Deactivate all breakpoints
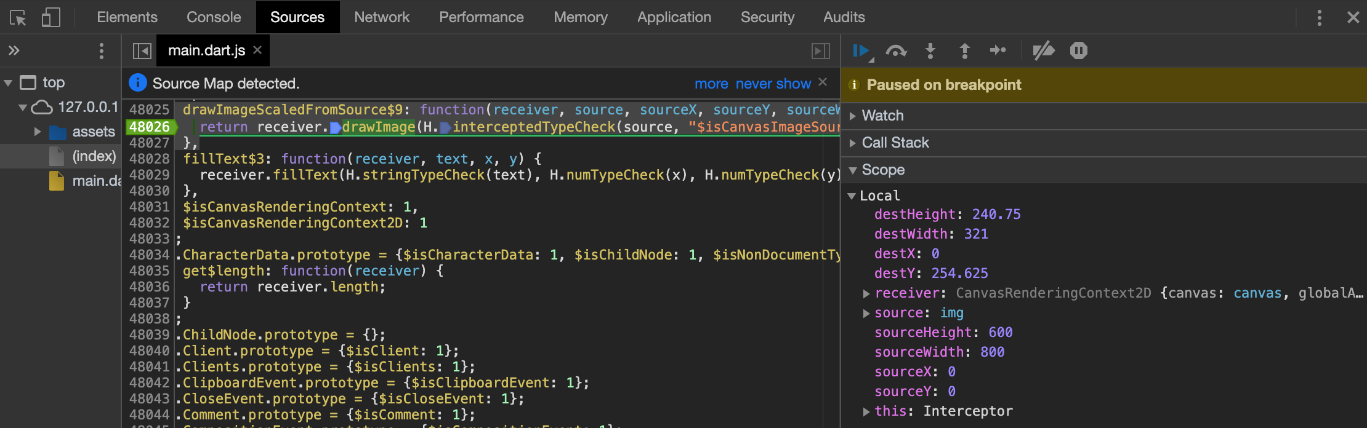The image size is (1367, 428). (1044, 50)
